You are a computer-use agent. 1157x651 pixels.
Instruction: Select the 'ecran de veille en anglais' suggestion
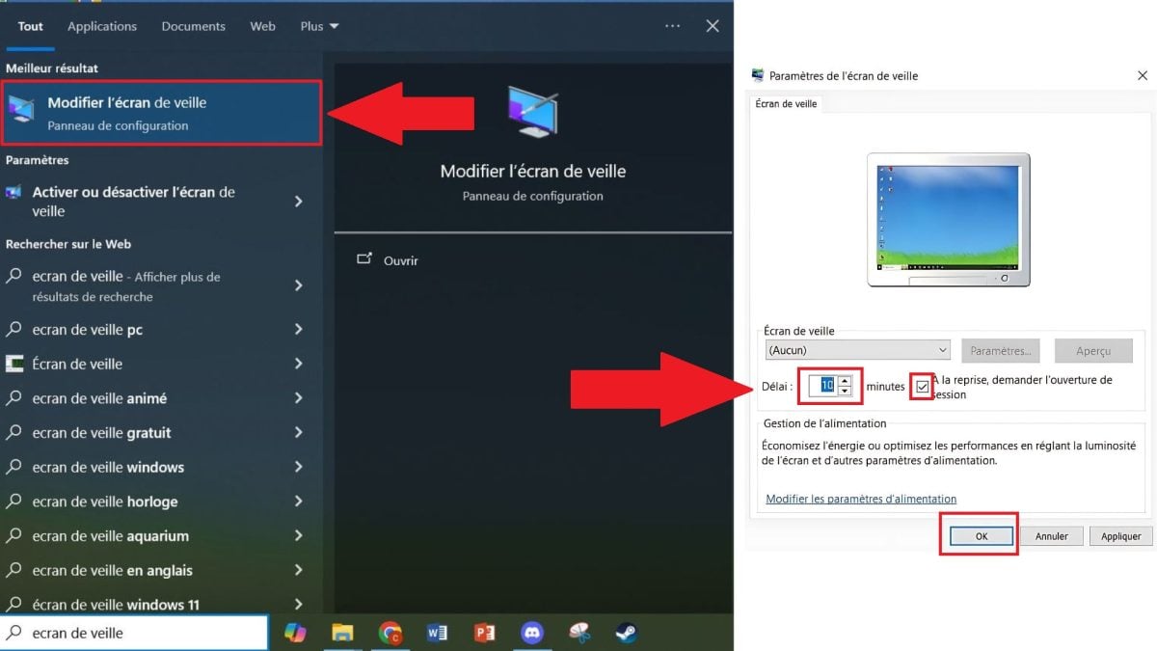click(x=113, y=570)
